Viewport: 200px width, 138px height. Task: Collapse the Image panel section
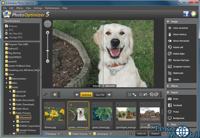(x=168, y=22)
